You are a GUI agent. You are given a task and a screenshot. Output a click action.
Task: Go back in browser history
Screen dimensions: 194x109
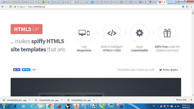point(3,7)
